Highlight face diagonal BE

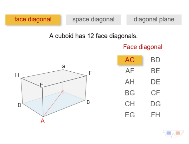(x=155, y=71)
